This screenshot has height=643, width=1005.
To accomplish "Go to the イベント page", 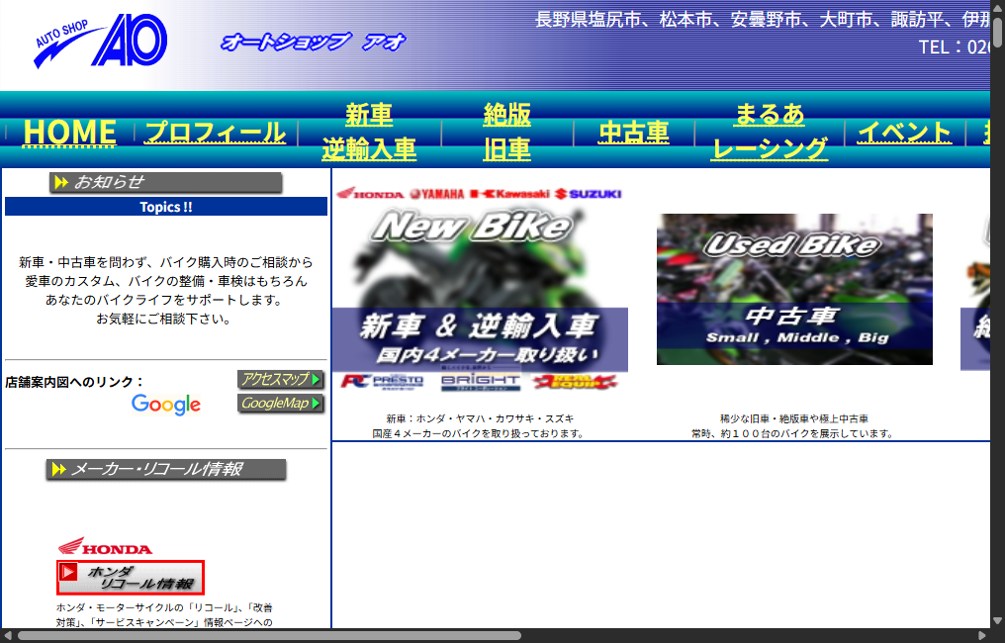I will pyautogui.click(x=904, y=133).
